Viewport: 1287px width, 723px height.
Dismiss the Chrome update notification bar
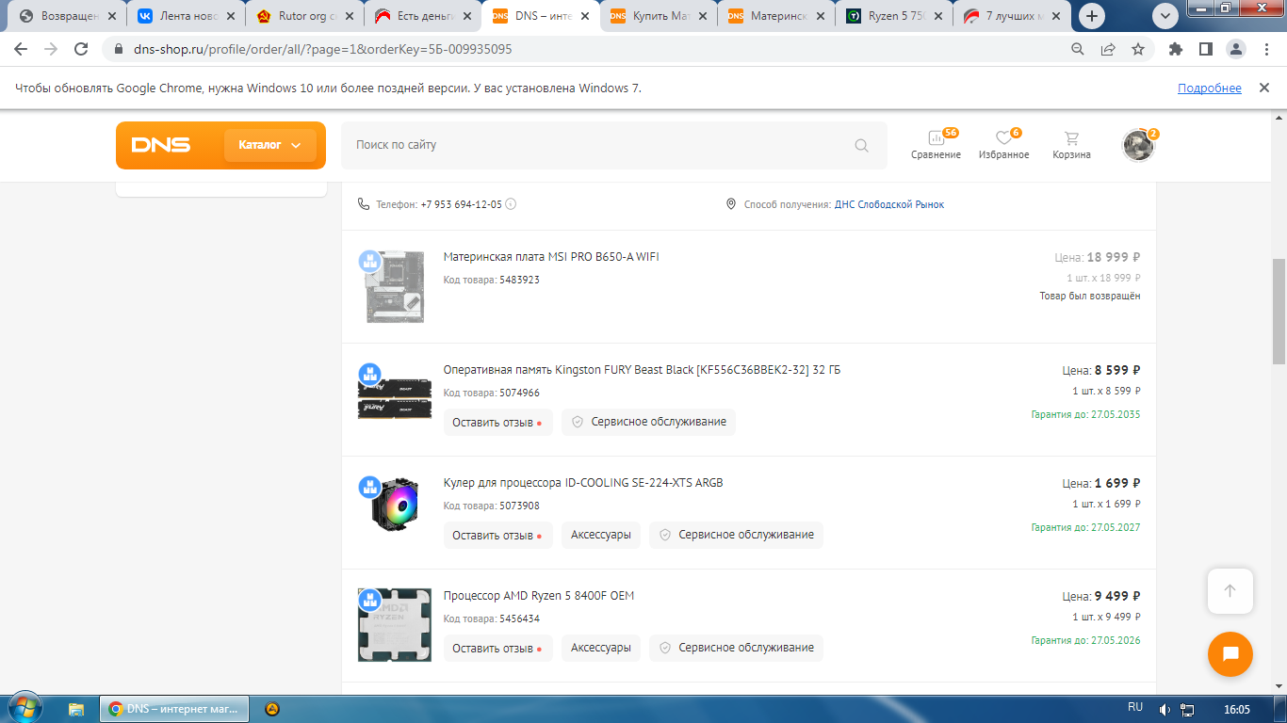click(1264, 88)
